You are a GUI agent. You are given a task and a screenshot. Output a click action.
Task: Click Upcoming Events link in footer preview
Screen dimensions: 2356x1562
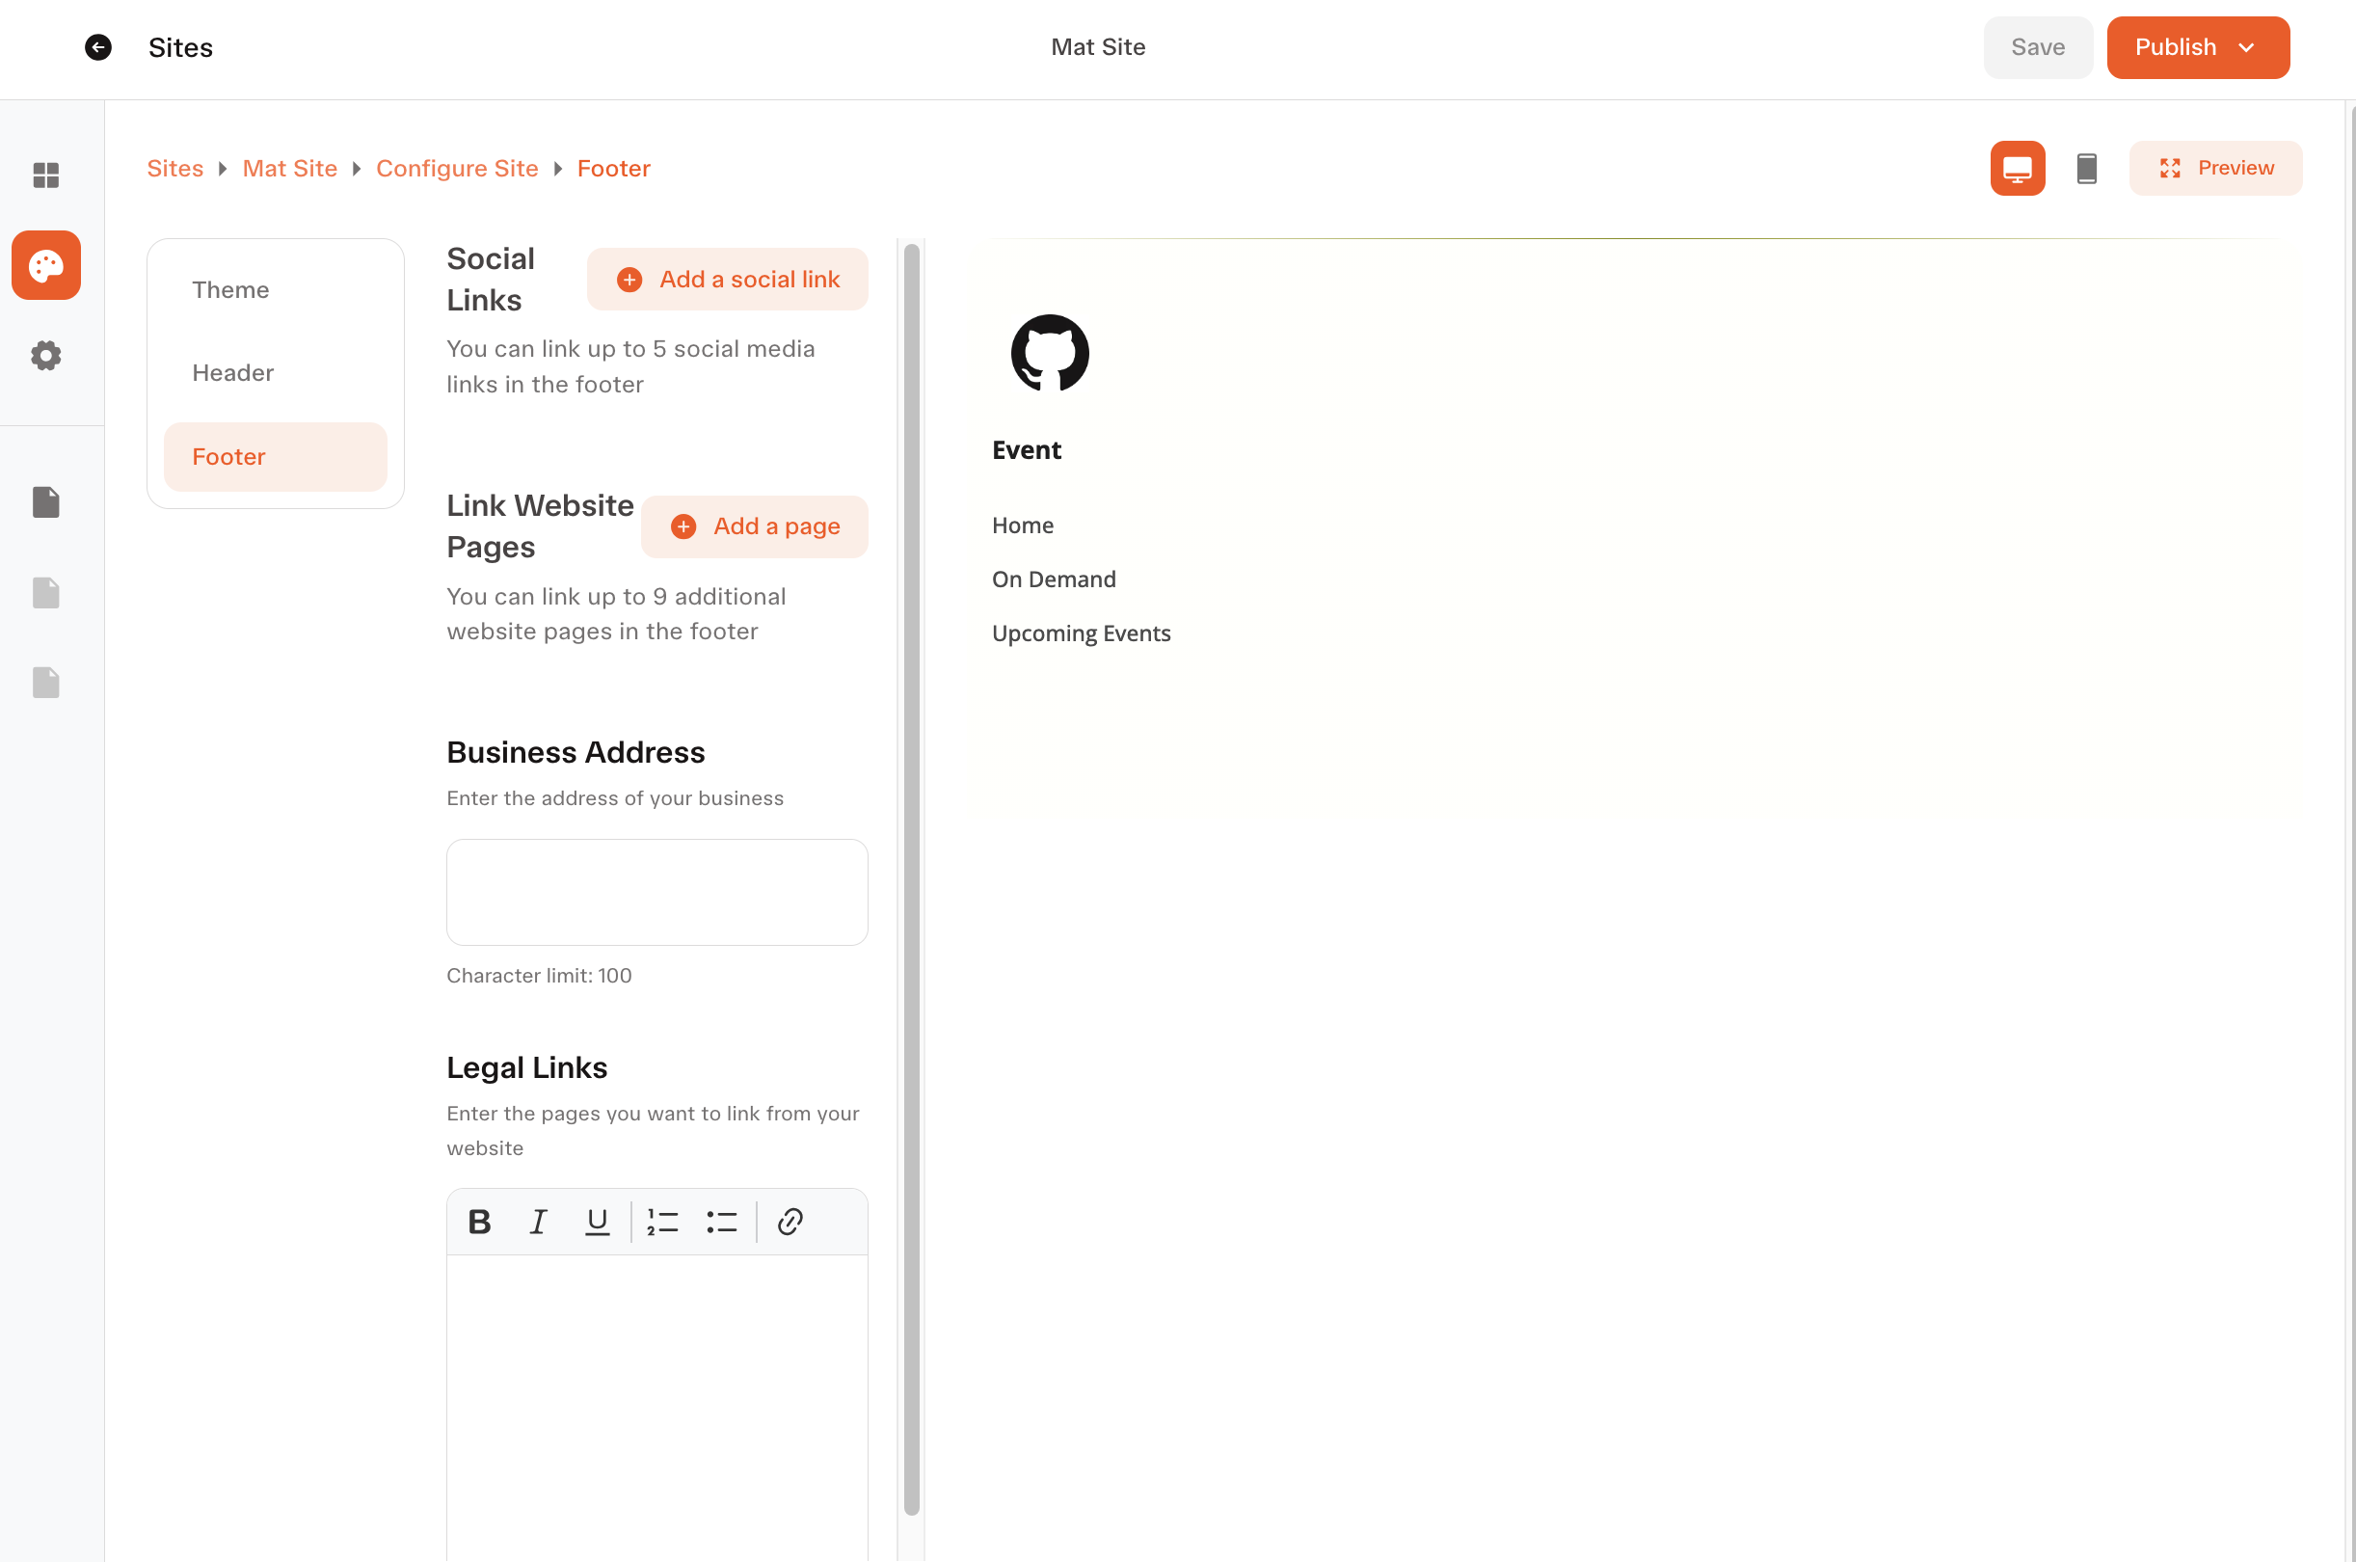1082,633
